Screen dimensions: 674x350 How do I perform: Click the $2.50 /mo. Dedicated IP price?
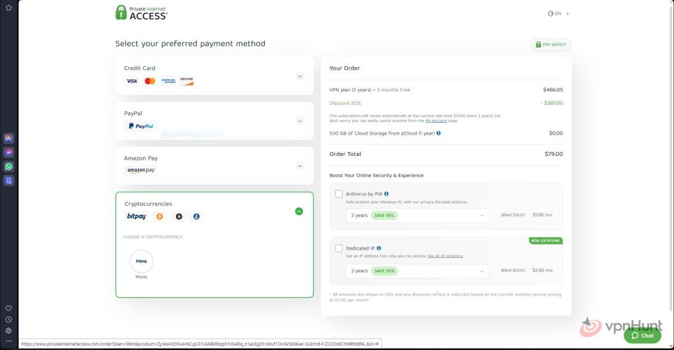[543, 270]
